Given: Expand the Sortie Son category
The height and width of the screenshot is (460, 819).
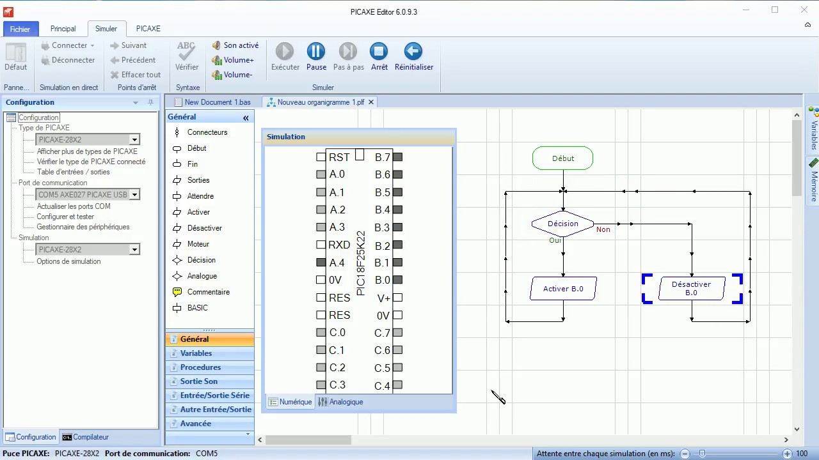Looking at the screenshot, I should [x=209, y=381].
